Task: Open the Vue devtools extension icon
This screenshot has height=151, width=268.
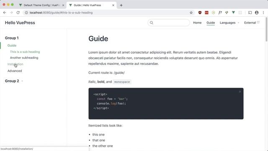Action: [x=233, y=13]
